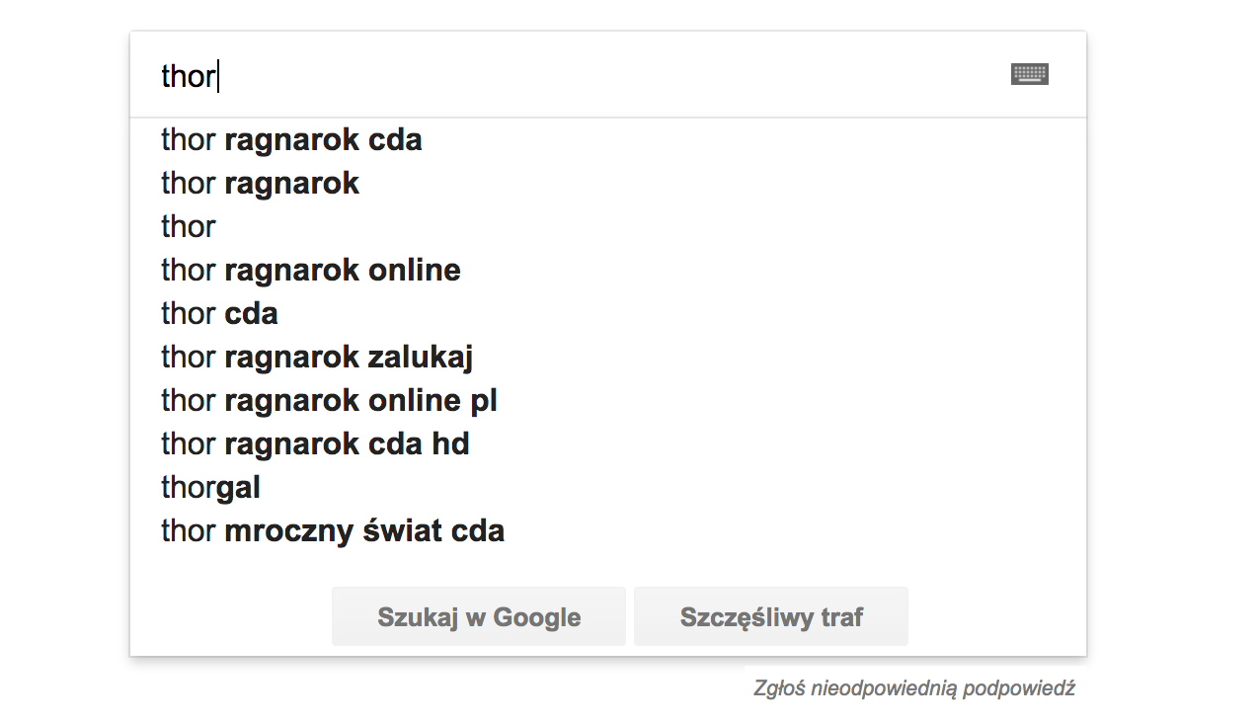1258x723 pixels.
Task: Choose the suggestion thor ragnarok online pl
Action: point(328,400)
